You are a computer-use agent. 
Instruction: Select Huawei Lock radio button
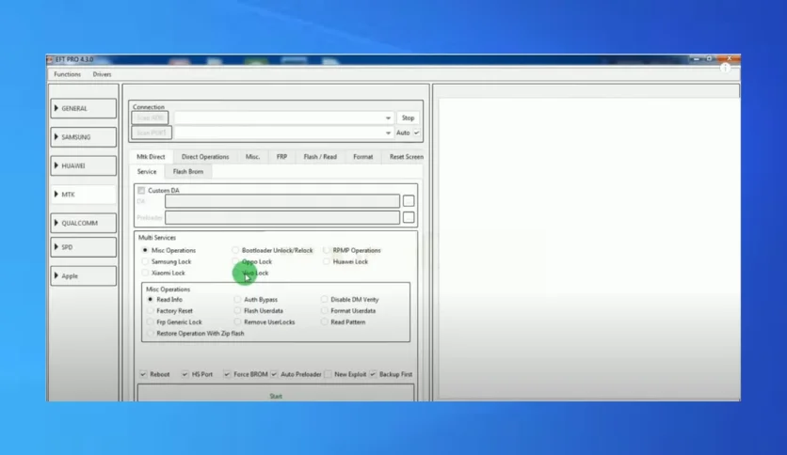pyautogui.click(x=327, y=261)
